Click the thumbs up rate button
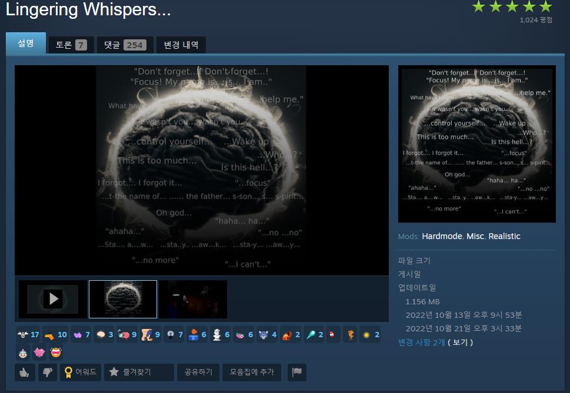This screenshot has width=570, height=393. coord(25,372)
